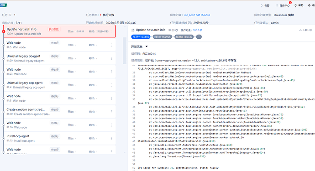The width and height of the screenshot is (315, 171).
Task: Open host link 10.1.1.61
Action: (198, 30)
